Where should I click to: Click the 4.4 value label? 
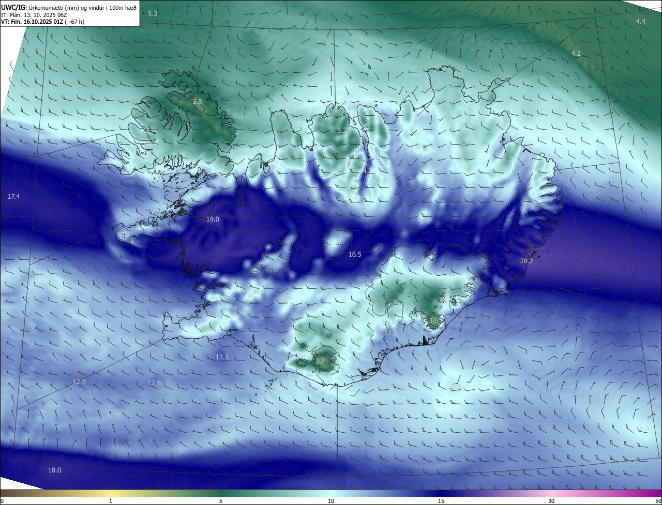point(641,21)
